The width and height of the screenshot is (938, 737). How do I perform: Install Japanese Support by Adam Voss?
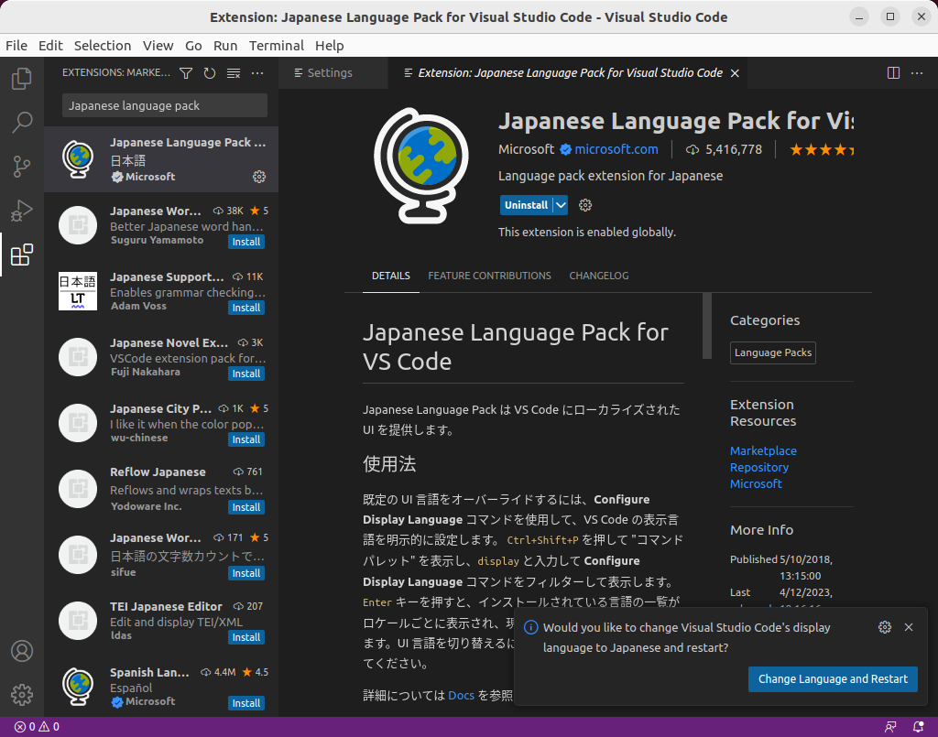245,308
